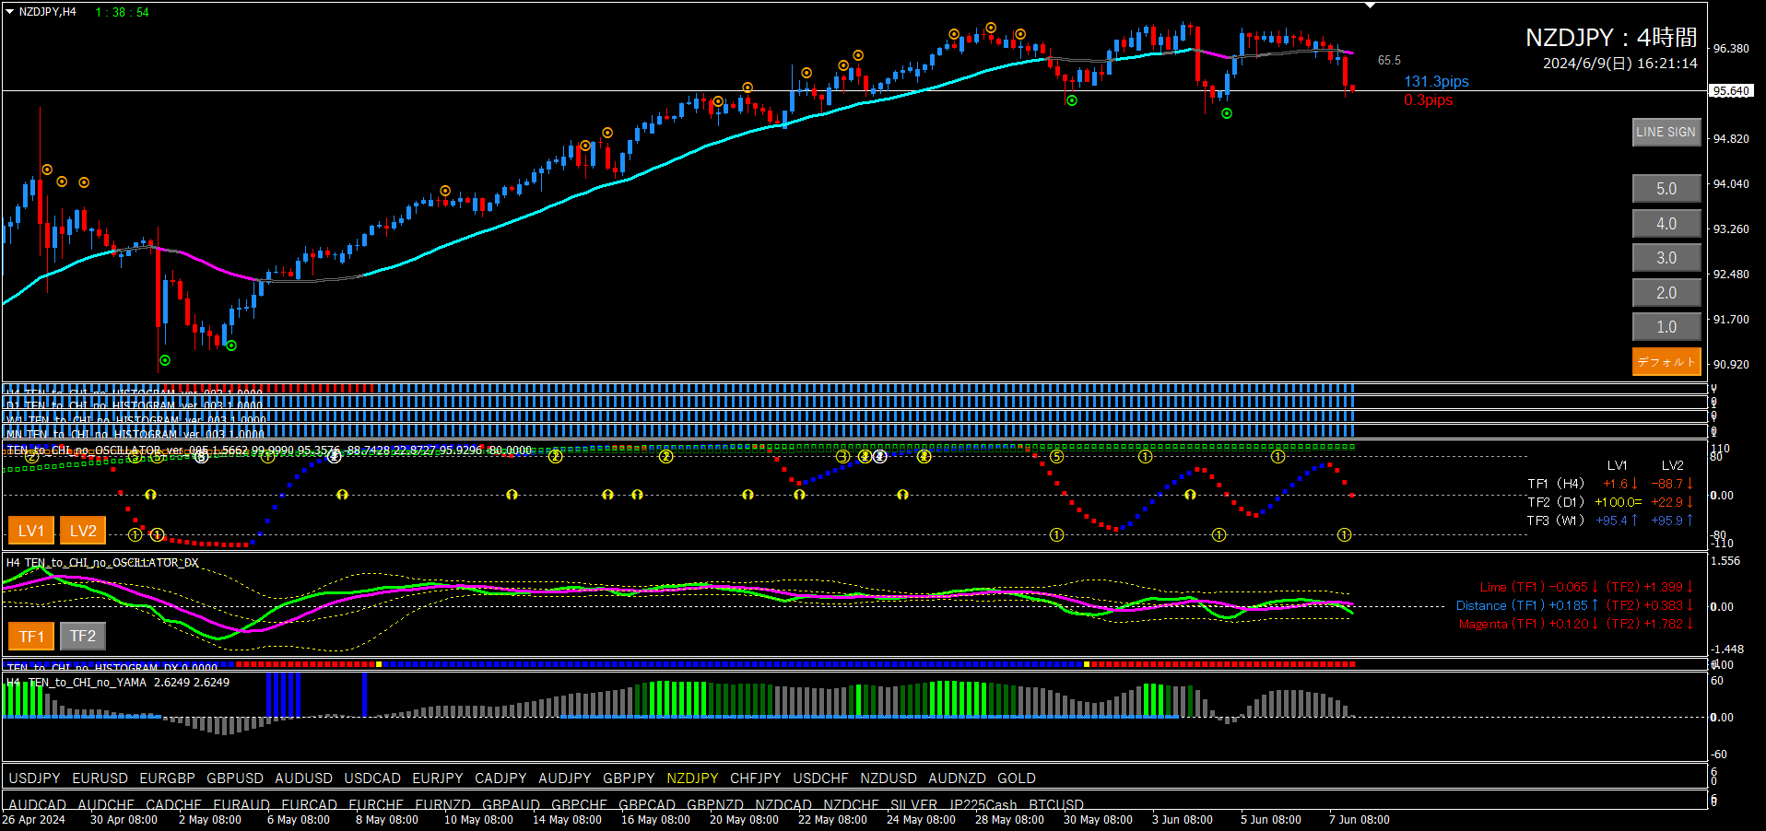Click the 2024/6/9(日) 16:21:14 timestamp
Image resolution: width=1766 pixels, height=831 pixels.
[x=1619, y=64]
